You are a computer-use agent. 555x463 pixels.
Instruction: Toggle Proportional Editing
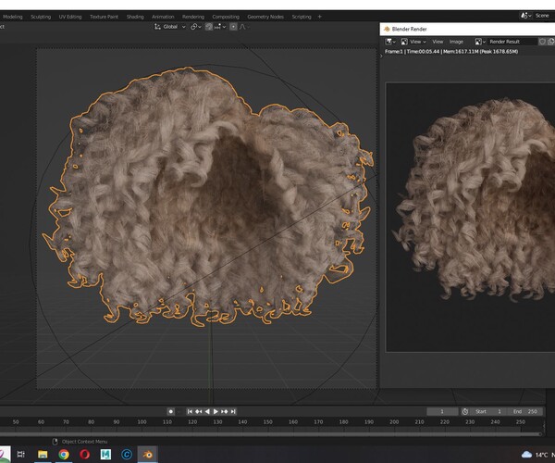click(233, 27)
